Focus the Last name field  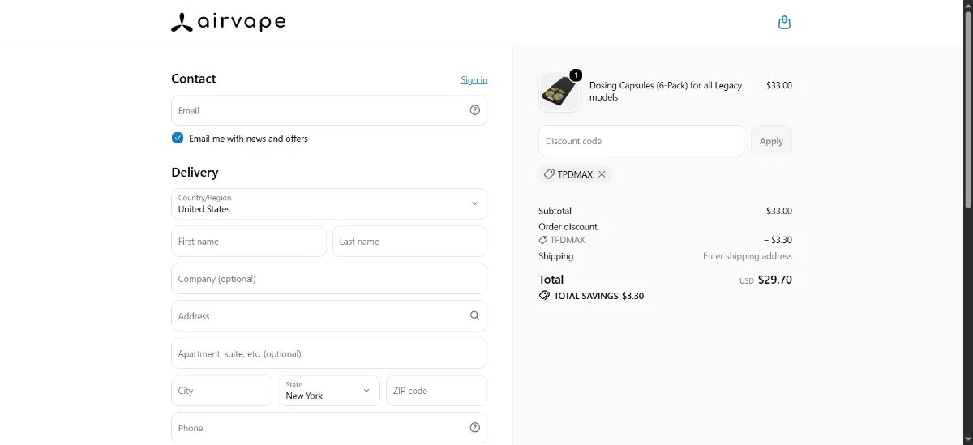pyautogui.click(x=409, y=242)
